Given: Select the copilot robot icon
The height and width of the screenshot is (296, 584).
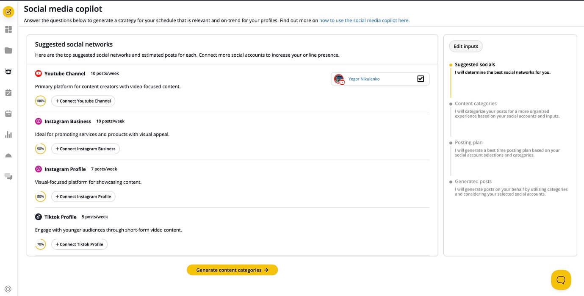Looking at the screenshot, I should click(8, 72).
